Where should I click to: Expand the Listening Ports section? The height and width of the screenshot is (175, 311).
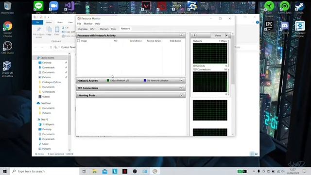[181, 95]
